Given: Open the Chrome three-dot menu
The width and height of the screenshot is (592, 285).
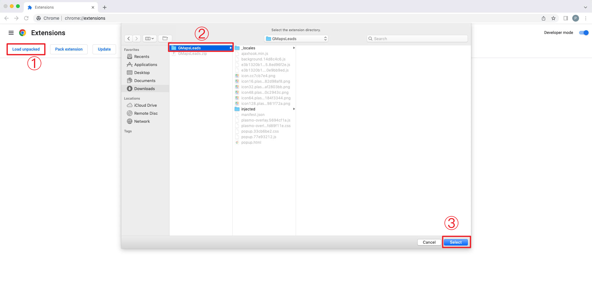Looking at the screenshot, I should tap(586, 18).
